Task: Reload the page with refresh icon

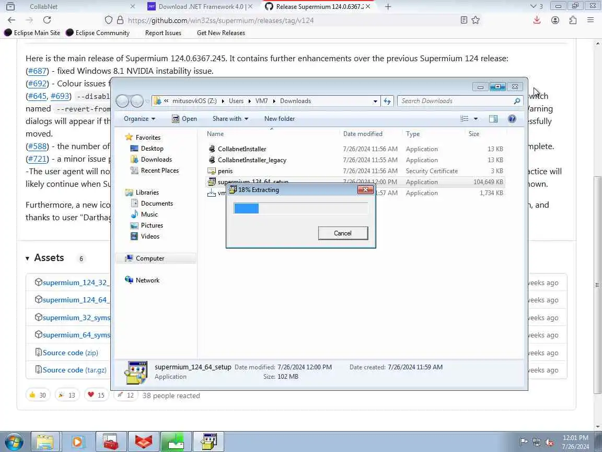Action: coord(47,20)
